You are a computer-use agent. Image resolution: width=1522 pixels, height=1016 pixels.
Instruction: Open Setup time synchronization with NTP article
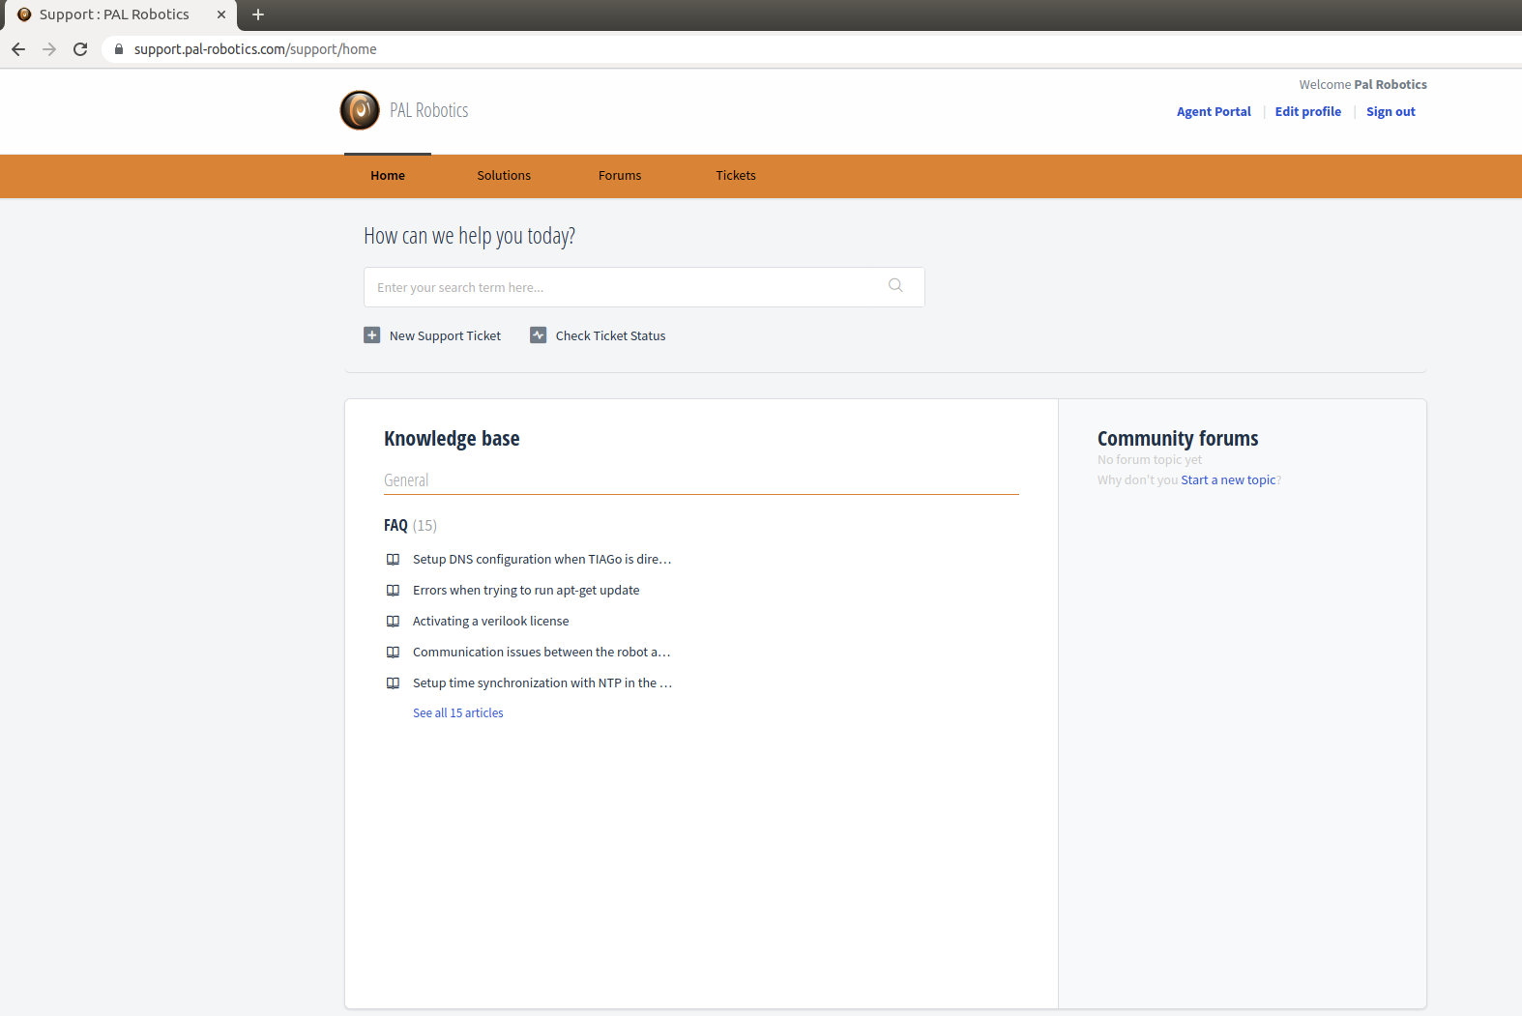click(542, 683)
